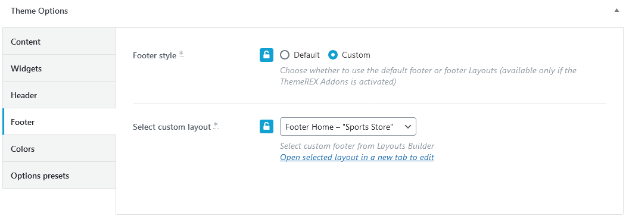Select the Custom footer style radio
Image resolution: width=626 pixels, height=219 pixels.
point(333,55)
